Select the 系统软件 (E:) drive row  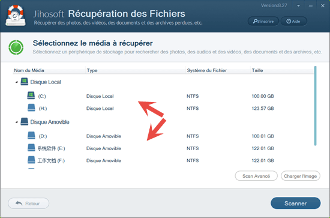coord(163,148)
